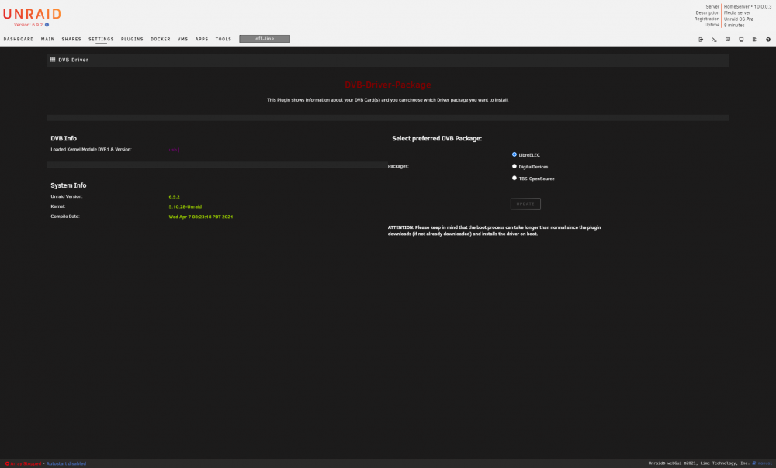776x468 pixels.
Task: Click the DVB Driver page title
Action: point(73,60)
